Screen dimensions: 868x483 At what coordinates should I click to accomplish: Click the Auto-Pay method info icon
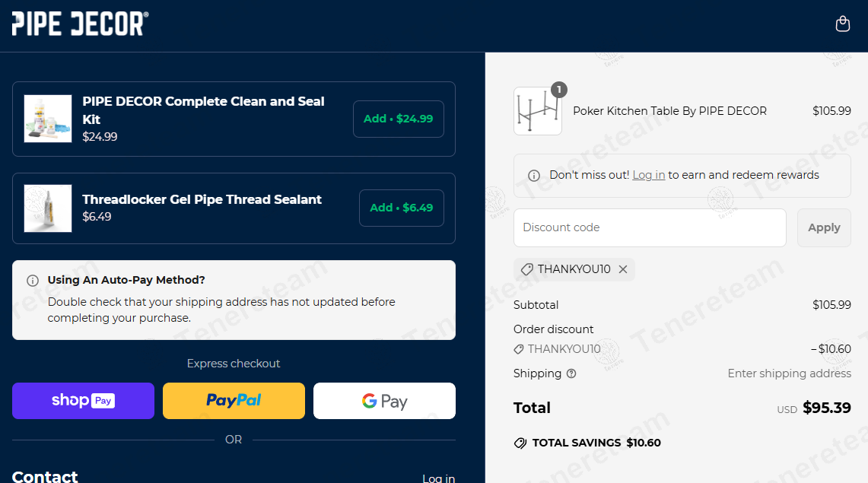(x=33, y=281)
